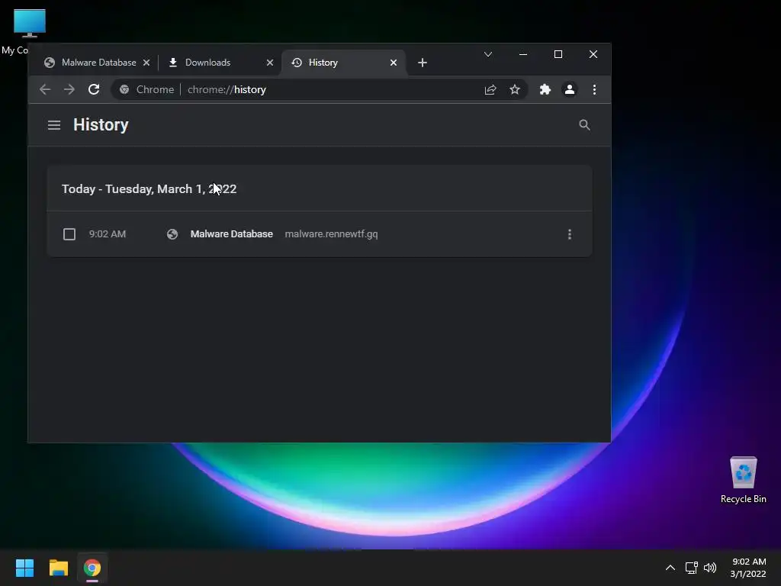Open File Explorer from the taskbar
Viewport: 781px width, 586px height.
coord(58,568)
